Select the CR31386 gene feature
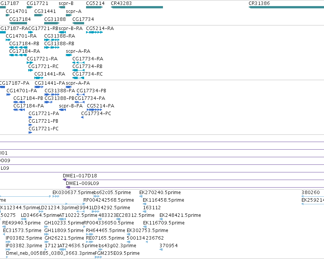The image size is (324, 259). 286,7
